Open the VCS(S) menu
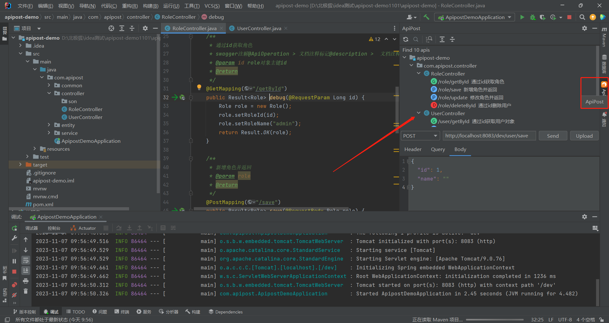 coord(212,6)
